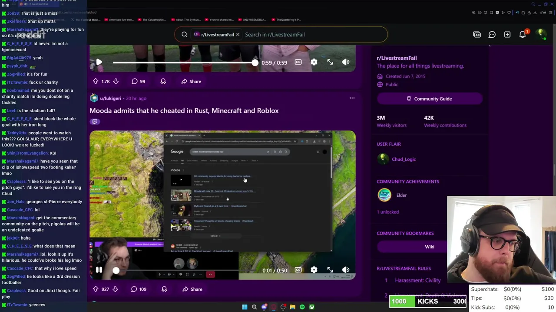The width and height of the screenshot is (556, 312).
Task: Fullscreen the top video
Action: pyautogui.click(x=330, y=62)
